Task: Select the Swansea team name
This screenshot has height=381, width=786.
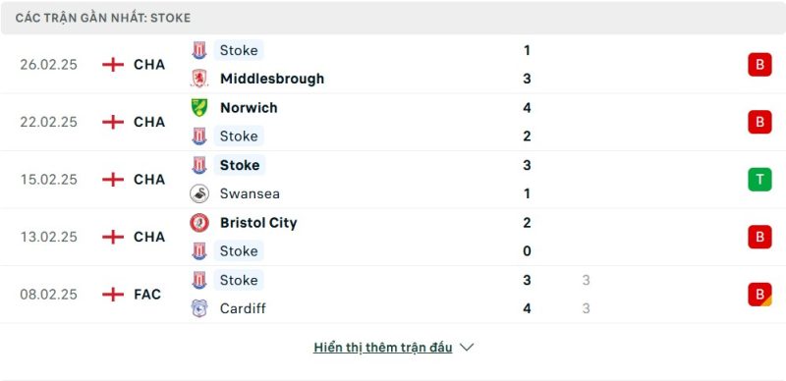Action: pos(250,193)
